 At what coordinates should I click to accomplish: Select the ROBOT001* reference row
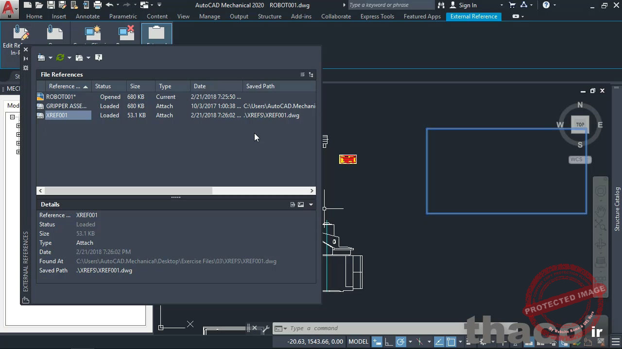(176, 97)
